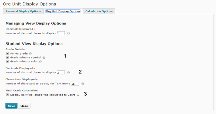Screen dimensions: 216x114
Task: Uncheck the Points grade checkbox
Action: click(7, 54)
